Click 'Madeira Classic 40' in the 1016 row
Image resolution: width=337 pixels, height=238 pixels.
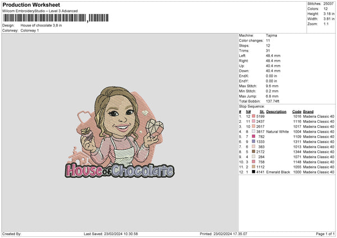coord(318,116)
